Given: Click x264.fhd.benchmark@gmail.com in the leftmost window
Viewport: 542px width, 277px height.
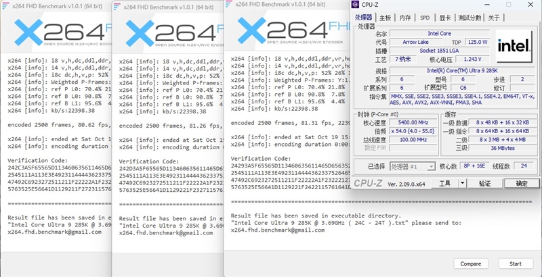Looking at the screenshot, I should (55, 232).
